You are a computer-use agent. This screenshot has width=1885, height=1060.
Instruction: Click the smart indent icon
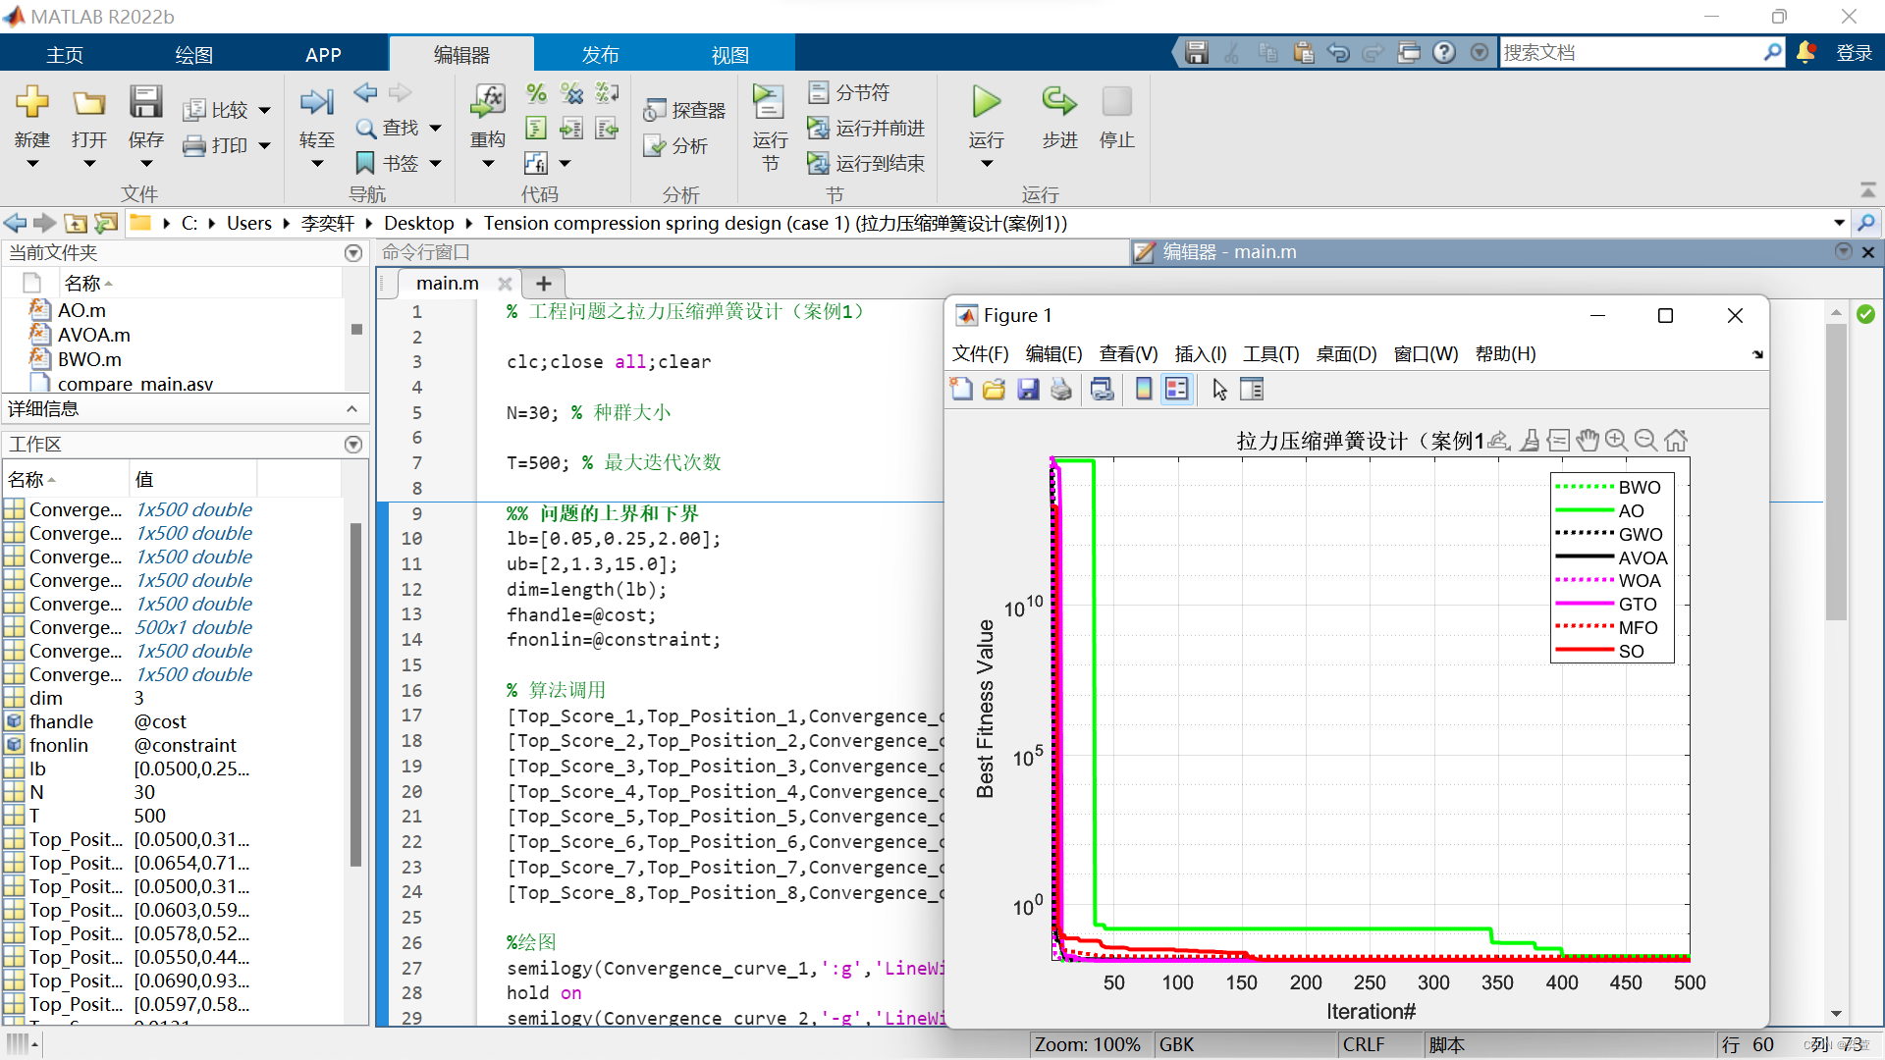point(536,129)
